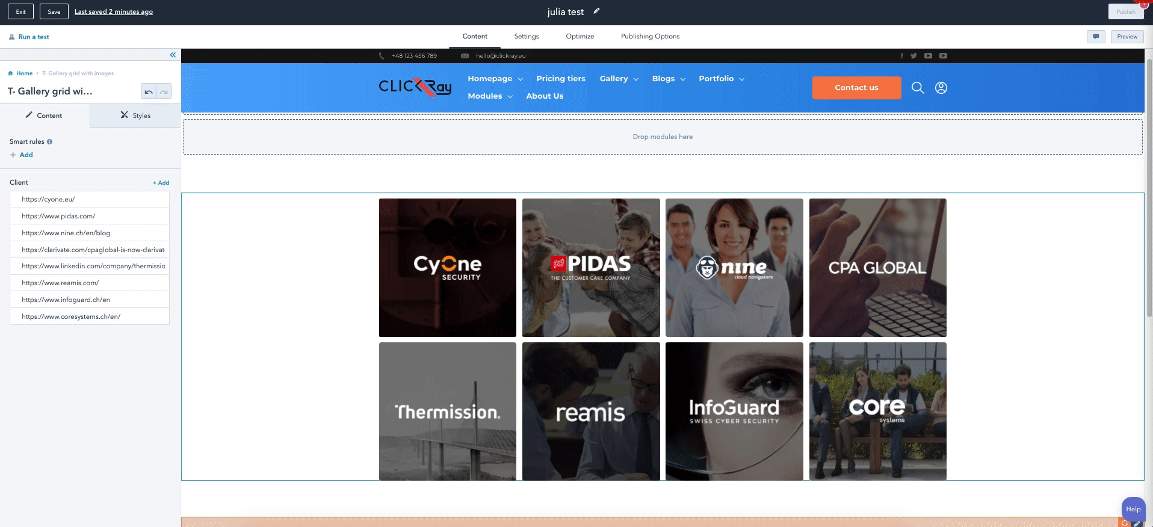Select the https://www.pidas.com/ client row
Screen dimensions: 1153x527
(90, 216)
